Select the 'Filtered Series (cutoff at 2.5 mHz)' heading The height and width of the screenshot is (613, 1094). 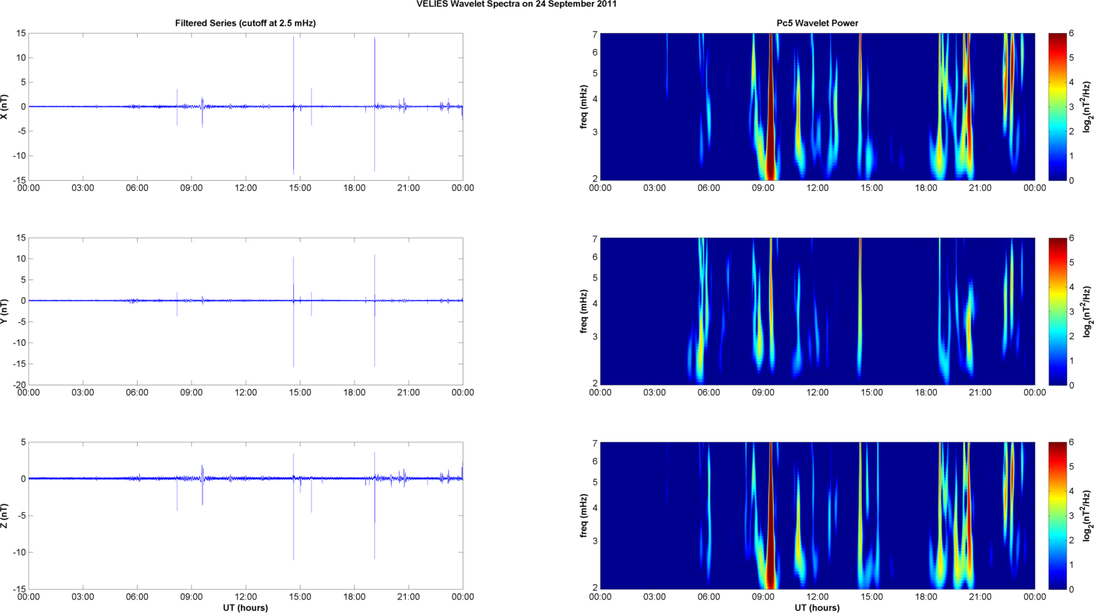click(x=245, y=23)
